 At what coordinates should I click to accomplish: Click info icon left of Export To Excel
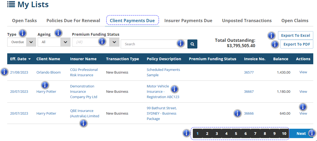[x=271, y=35]
